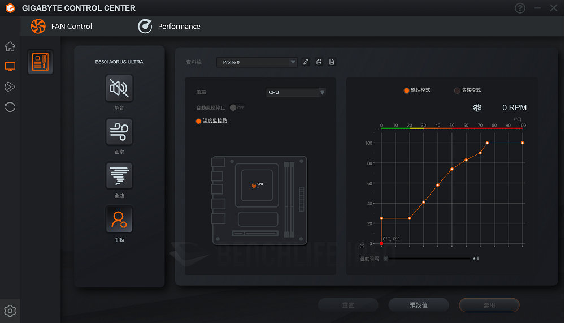The image size is (565, 323).
Task: Open the help question mark icon
Action: point(520,8)
